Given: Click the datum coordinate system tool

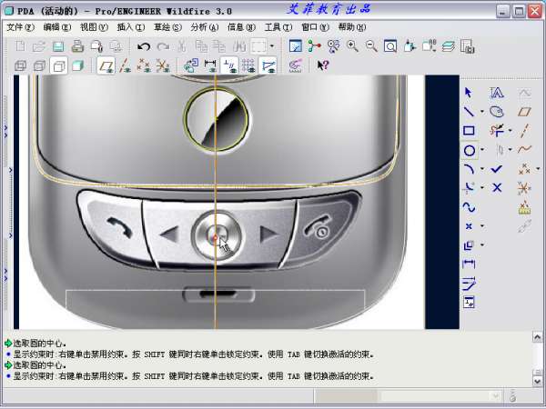Looking at the screenshot, I should click(x=524, y=188).
